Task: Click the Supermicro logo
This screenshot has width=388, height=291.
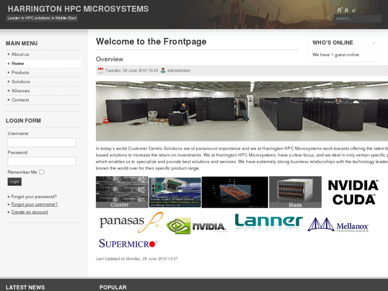Action: click(x=128, y=243)
